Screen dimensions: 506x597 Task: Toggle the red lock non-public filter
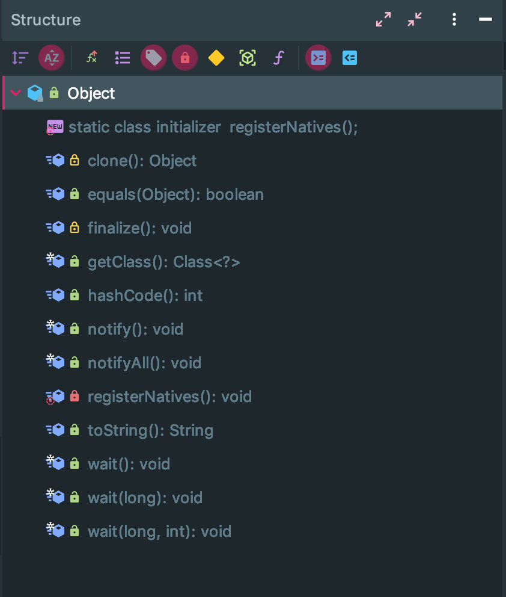[x=184, y=58]
